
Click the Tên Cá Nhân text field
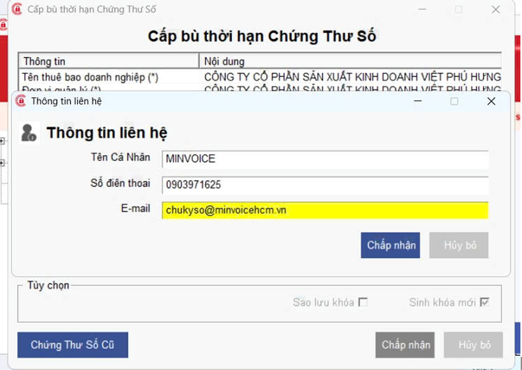click(325, 159)
